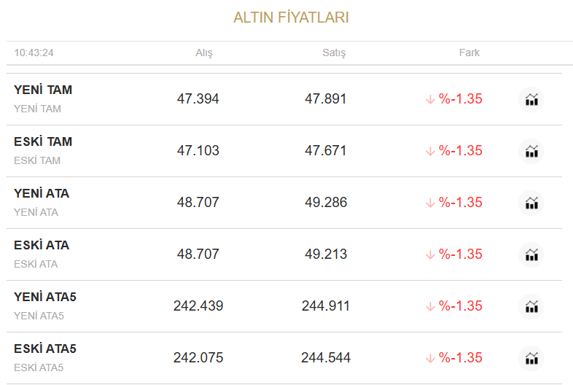Click the YENİ ATA change percentage
This screenshot has height=385, width=573.
[460, 203]
